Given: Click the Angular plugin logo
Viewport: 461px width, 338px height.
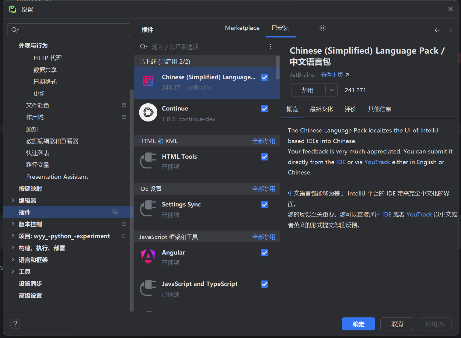Looking at the screenshot, I should (148, 256).
